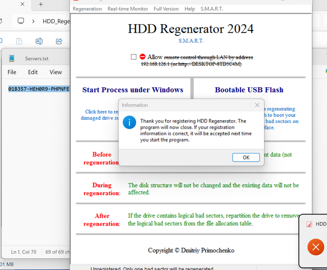Click the orange X circle in the notification
Screen dimensions: 327x270
click(x=316, y=247)
